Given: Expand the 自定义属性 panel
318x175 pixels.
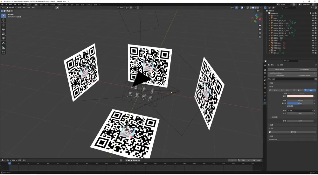Looking at the screenshot, I should [292, 140].
